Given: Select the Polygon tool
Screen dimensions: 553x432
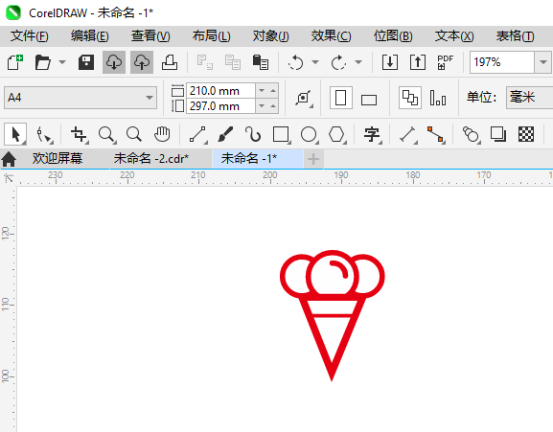Looking at the screenshot, I should (336, 134).
